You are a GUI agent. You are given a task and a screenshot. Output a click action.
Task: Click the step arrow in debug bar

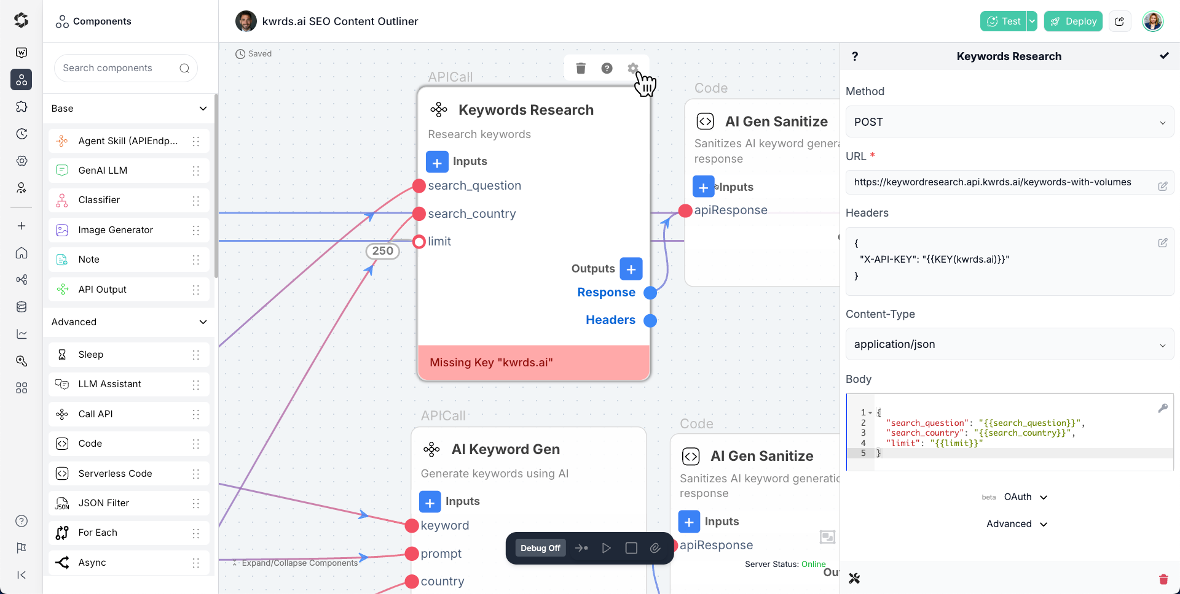pos(581,548)
